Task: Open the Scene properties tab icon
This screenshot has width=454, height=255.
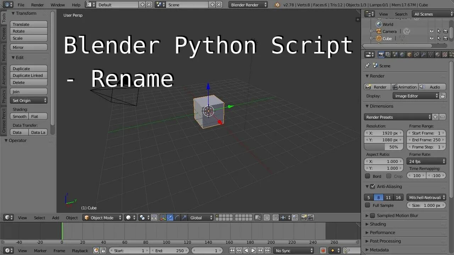Action: (395, 55)
